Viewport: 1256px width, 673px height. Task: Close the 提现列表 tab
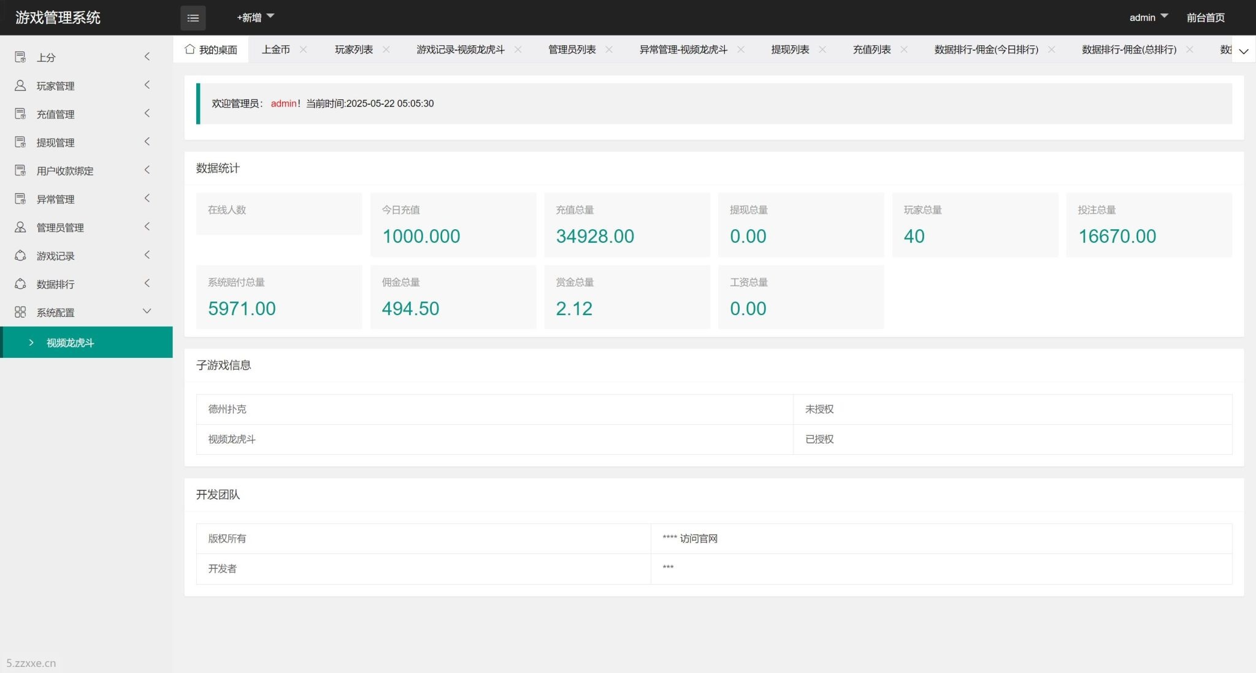pyautogui.click(x=822, y=50)
